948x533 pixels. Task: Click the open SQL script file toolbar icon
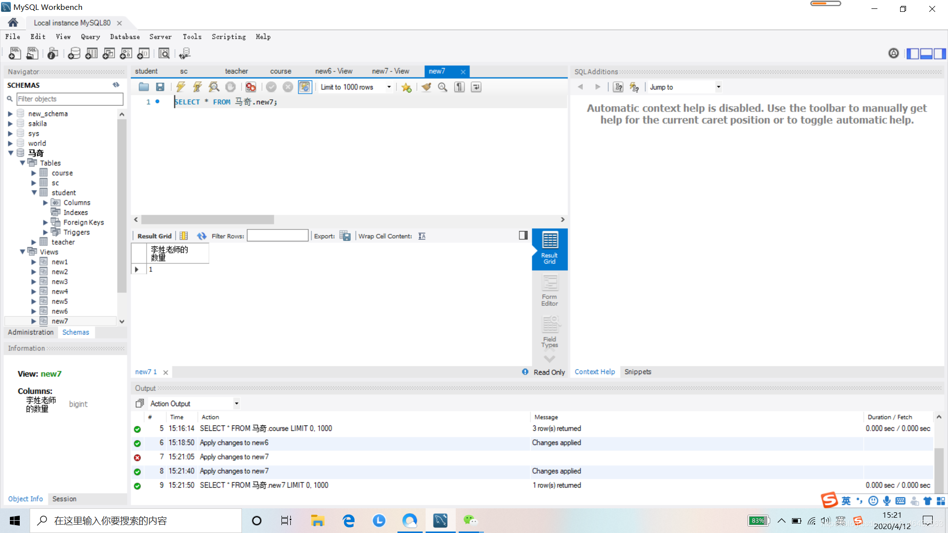[x=33, y=53]
